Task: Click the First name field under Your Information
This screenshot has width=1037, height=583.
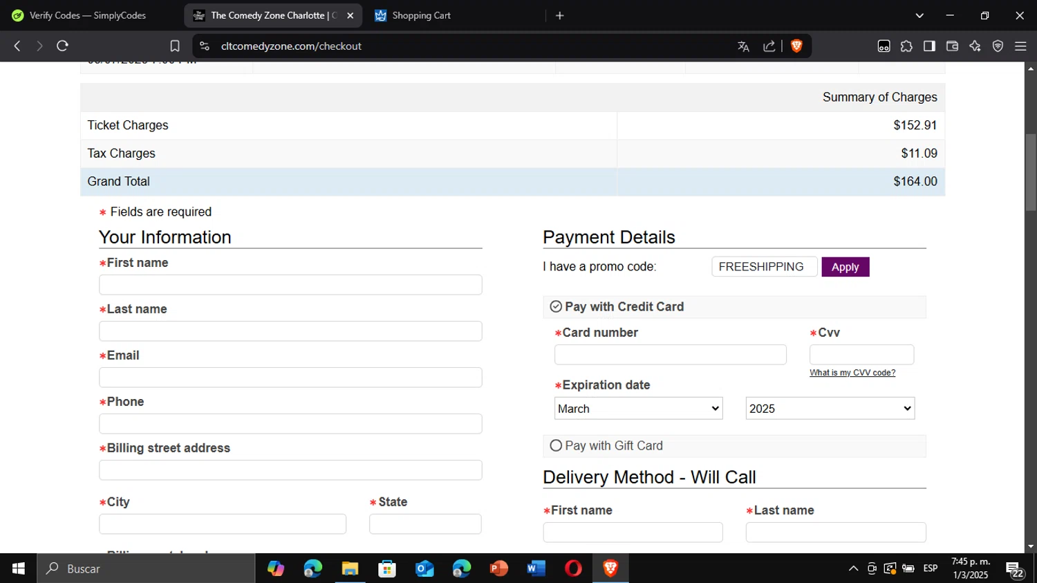Action: tap(290, 285)
